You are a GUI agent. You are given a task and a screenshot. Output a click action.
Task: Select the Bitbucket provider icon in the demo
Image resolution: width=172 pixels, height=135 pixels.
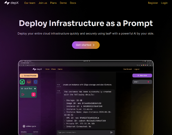coord(36,82)
